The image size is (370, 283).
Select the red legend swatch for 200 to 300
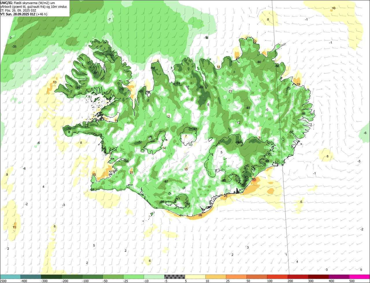(x=298, y=277)
